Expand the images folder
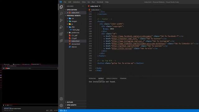199x112 pixels. pyautogui.click(x=67, y=21)
